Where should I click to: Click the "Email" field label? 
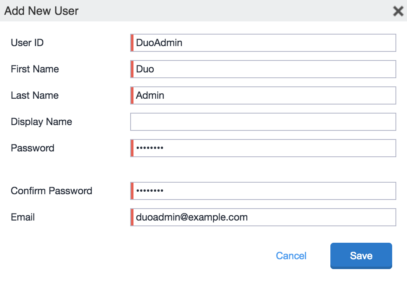coord(23,217)
